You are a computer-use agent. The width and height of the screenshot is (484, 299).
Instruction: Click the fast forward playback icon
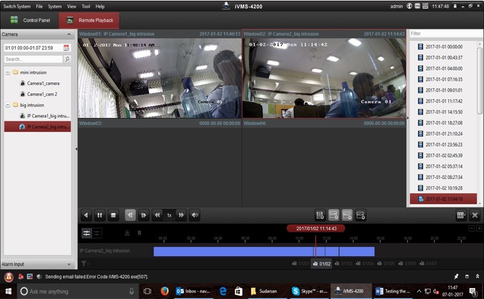coord(181,215)
